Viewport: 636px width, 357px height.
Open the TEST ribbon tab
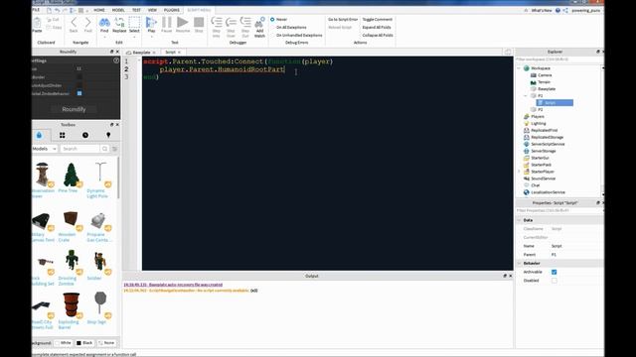136,10
